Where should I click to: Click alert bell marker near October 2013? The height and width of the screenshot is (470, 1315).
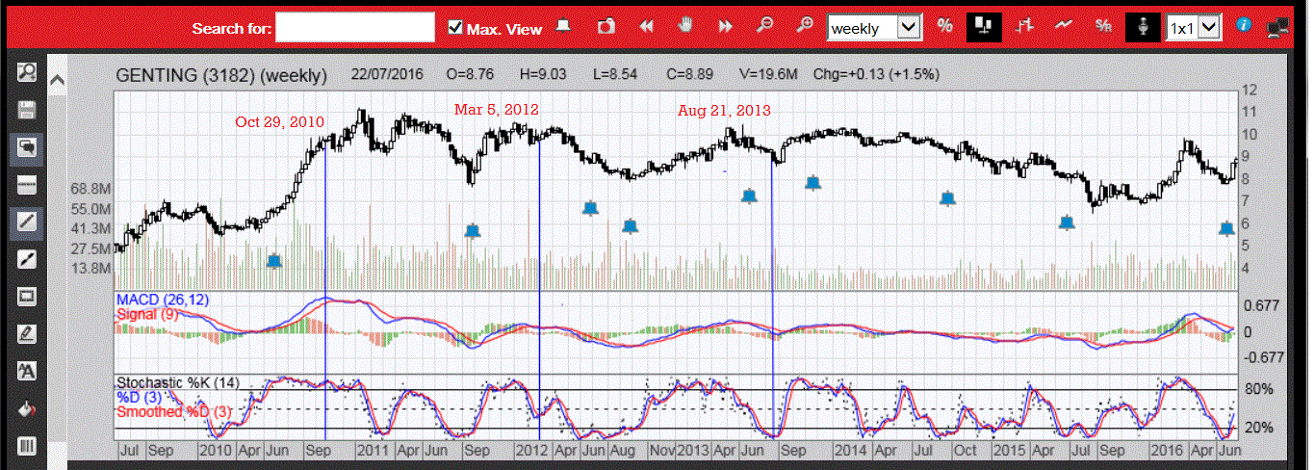click(x=812, y=182)
